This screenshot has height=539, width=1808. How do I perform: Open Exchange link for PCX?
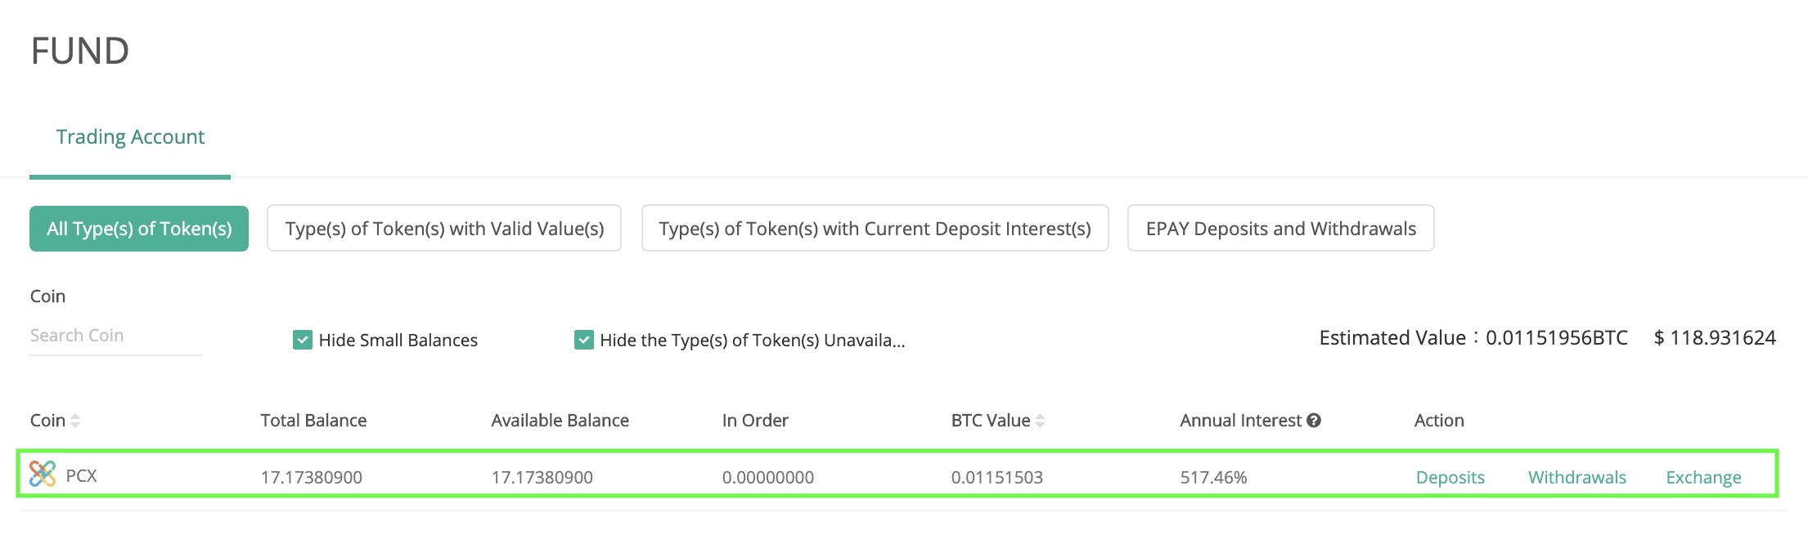pos(1703,478)
